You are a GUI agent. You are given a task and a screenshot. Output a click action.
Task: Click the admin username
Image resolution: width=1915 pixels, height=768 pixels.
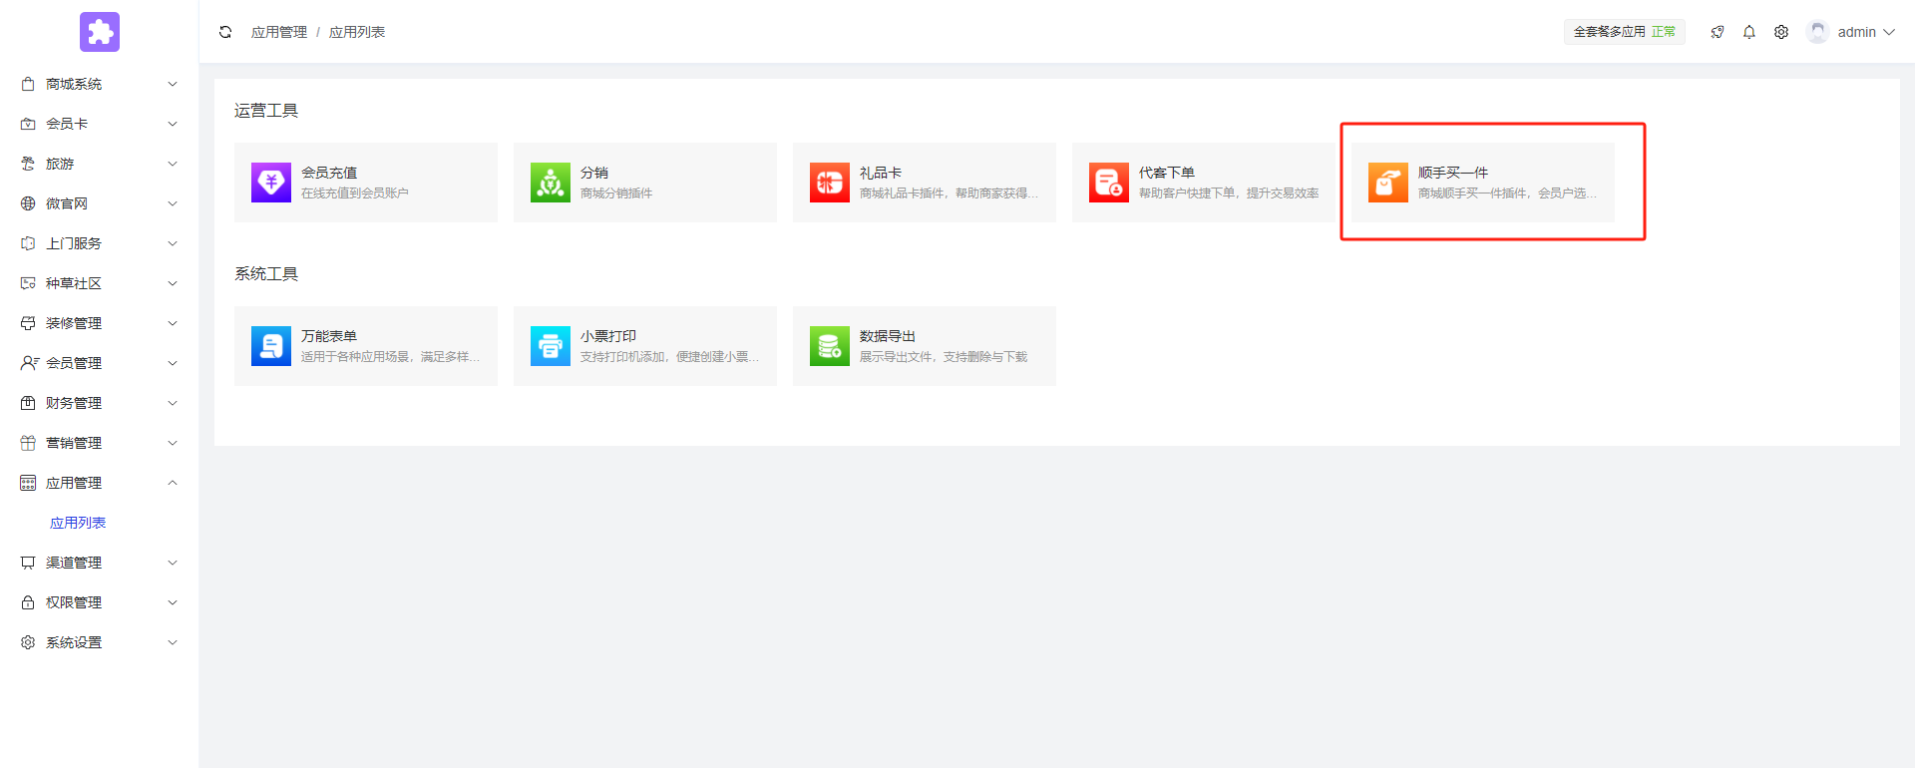(1857, 32)
